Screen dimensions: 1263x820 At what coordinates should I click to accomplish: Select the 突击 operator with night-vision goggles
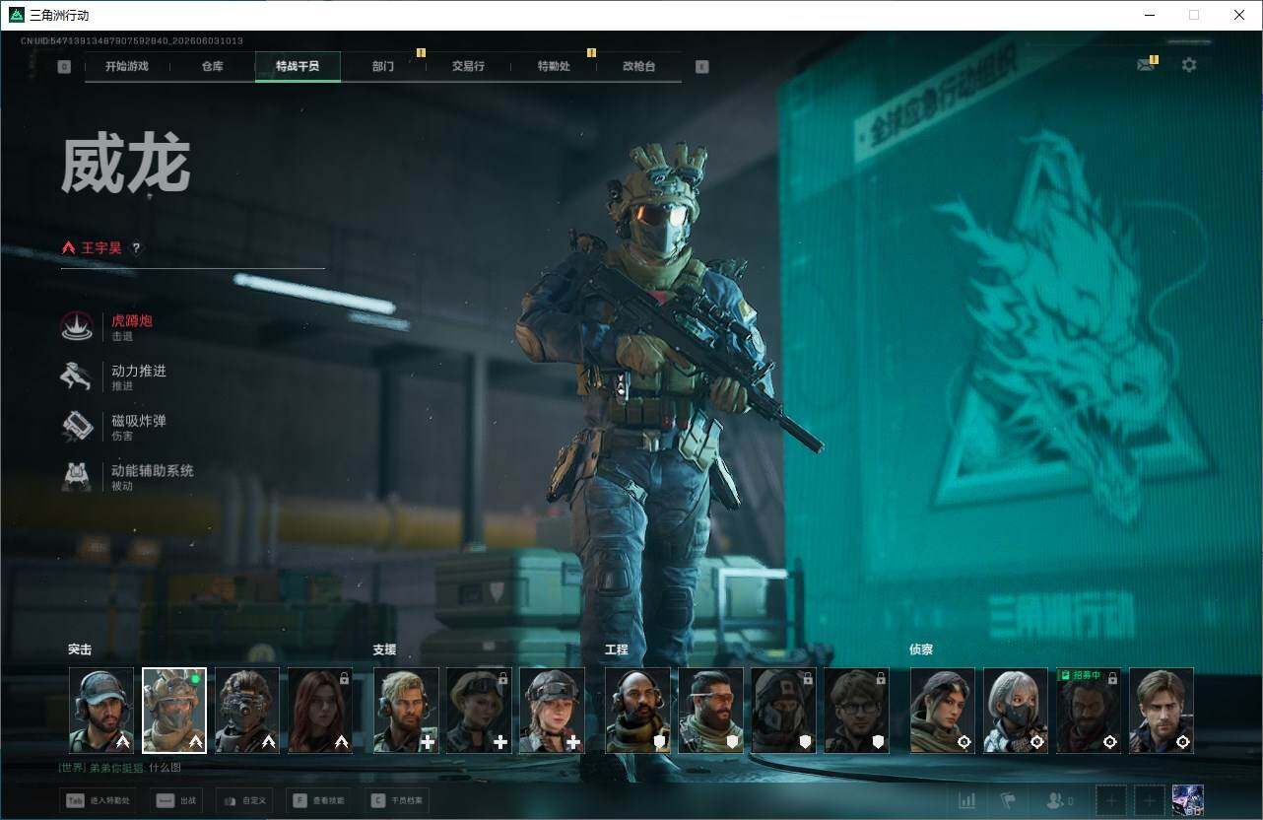point(247,711)
